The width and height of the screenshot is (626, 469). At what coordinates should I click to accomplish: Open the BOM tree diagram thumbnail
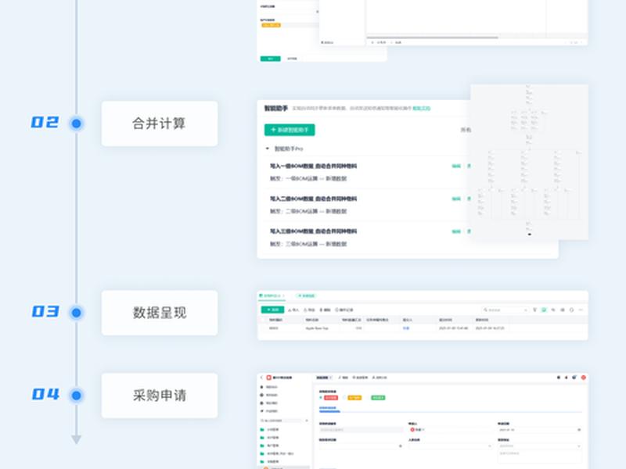[x=530, y=162]
